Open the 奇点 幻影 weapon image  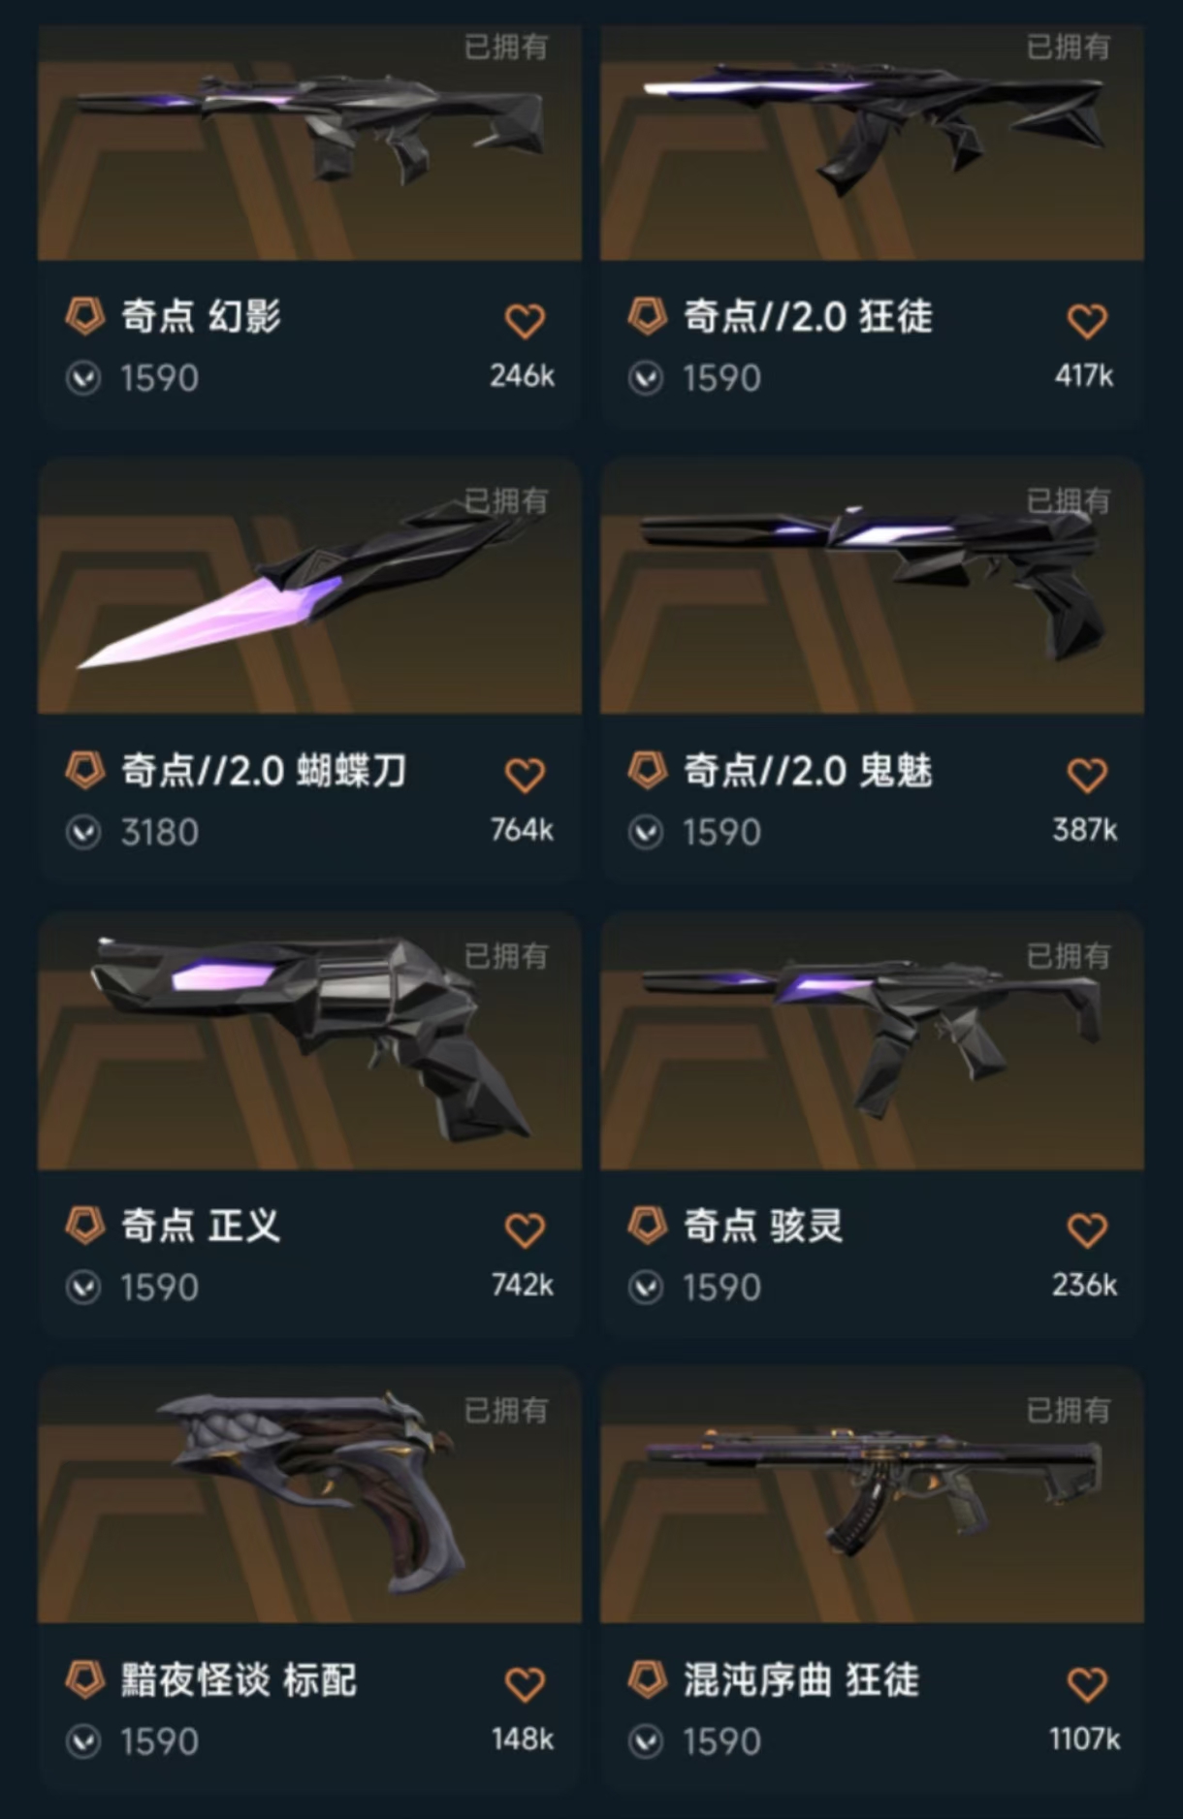click(309, 143)
